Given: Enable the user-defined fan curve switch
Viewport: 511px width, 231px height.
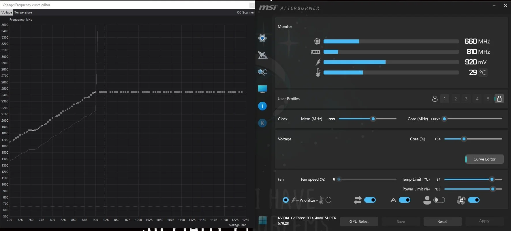Looking at the screenshot, I should pyautogui.click(x=439, y=200).
